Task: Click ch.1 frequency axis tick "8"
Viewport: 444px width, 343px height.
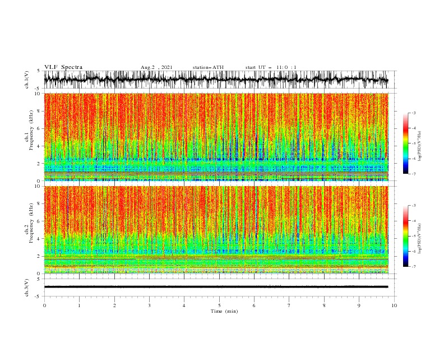Action: [x=39, y=111]
